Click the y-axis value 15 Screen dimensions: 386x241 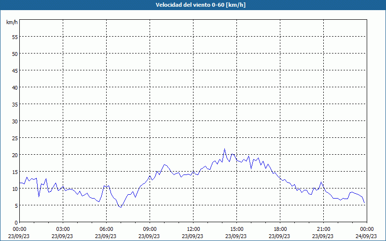(x=15, y=172)
